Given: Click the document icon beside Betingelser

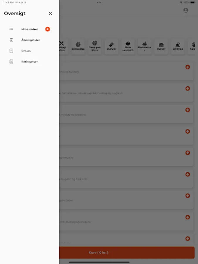Looking at the screenshot, I should pos(11,62).
